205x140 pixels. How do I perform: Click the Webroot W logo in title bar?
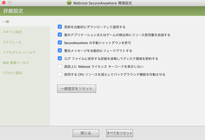pos(69,3)
